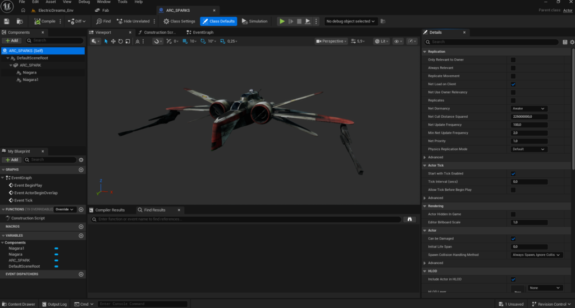Open the Diff dropdown

point(76,21)
